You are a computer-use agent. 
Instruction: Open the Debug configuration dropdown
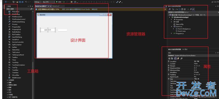coord(38,2)
